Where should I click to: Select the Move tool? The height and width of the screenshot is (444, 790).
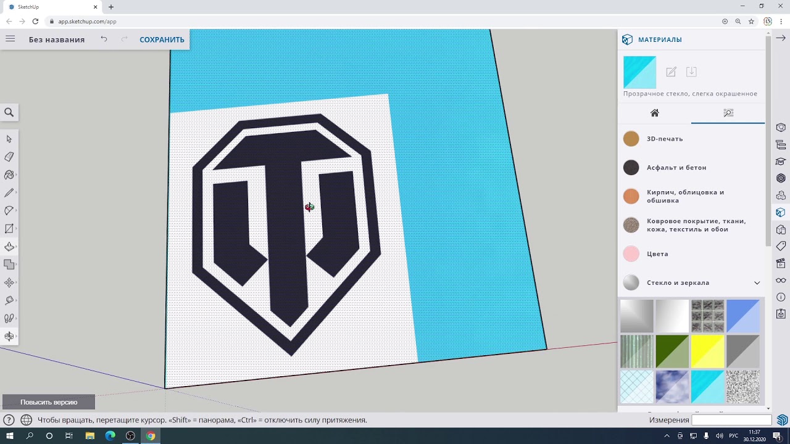pos(9,282)
